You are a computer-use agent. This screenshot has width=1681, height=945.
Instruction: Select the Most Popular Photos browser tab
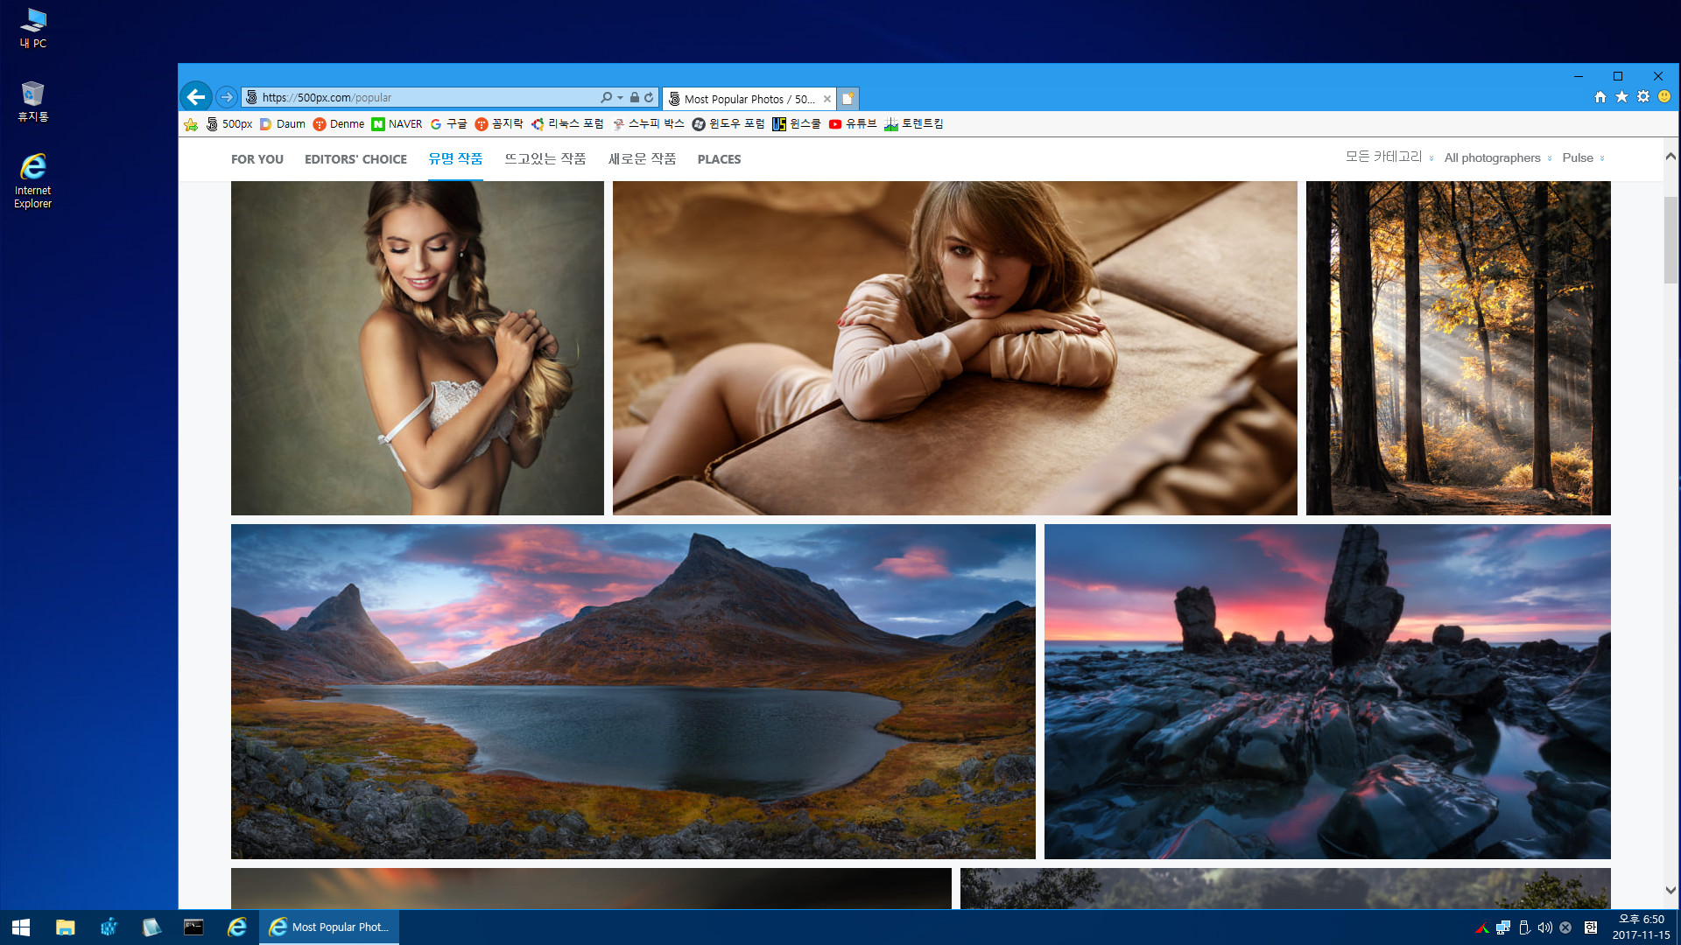[749, 99]
